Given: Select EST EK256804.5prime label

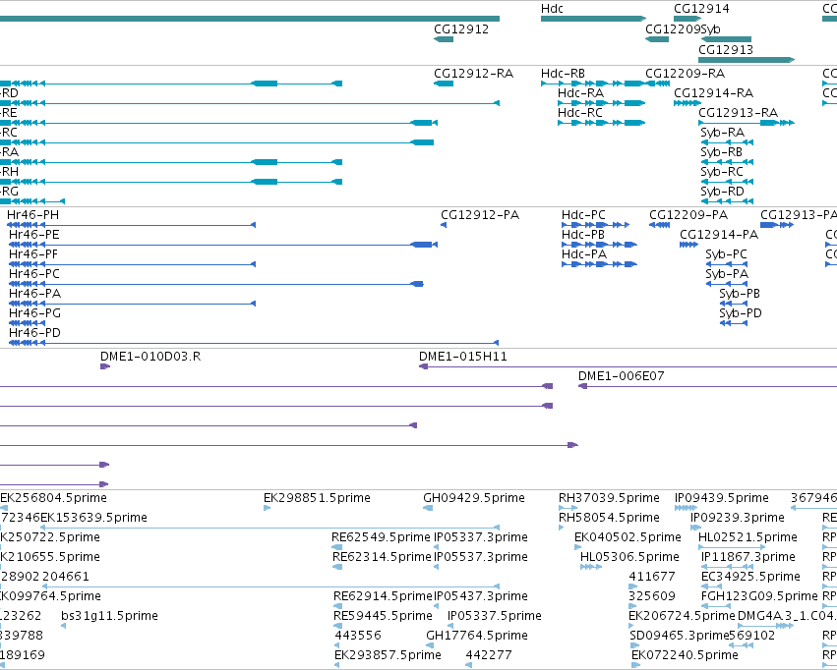Looking at the screenshot, I should [x=53, y=498].
